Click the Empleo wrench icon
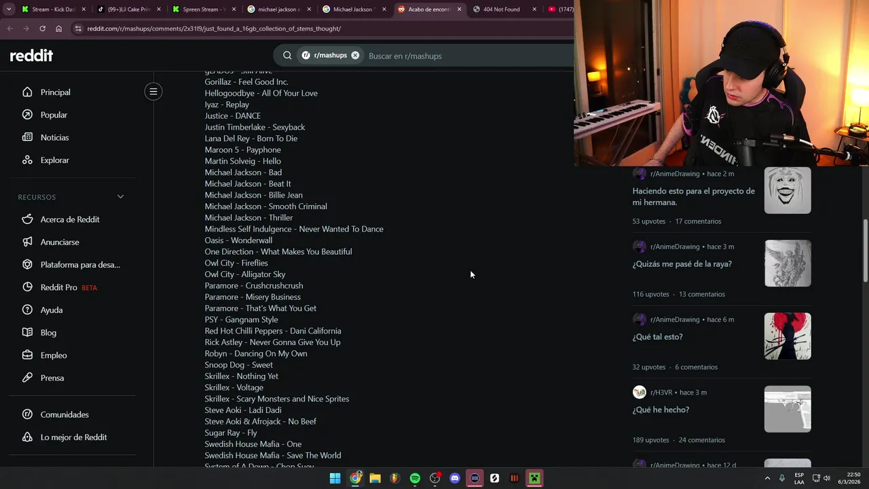The height and width of the screenshot is (489, 869). [x=27, y=355]
